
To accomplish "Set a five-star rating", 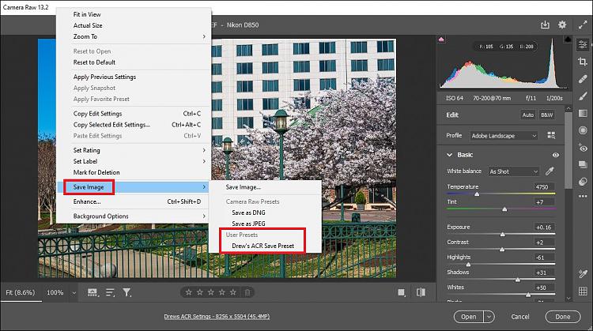I will coord(233,292).
